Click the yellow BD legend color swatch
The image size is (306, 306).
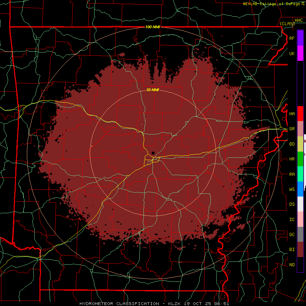(300, 144)
